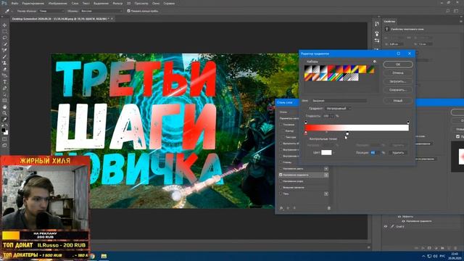
Task: Enable the Тиснение effect checkbox
Action: (x=281, y=125)
